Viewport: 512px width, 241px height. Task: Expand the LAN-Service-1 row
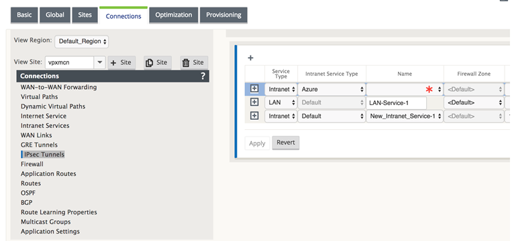tap(254, 102)
